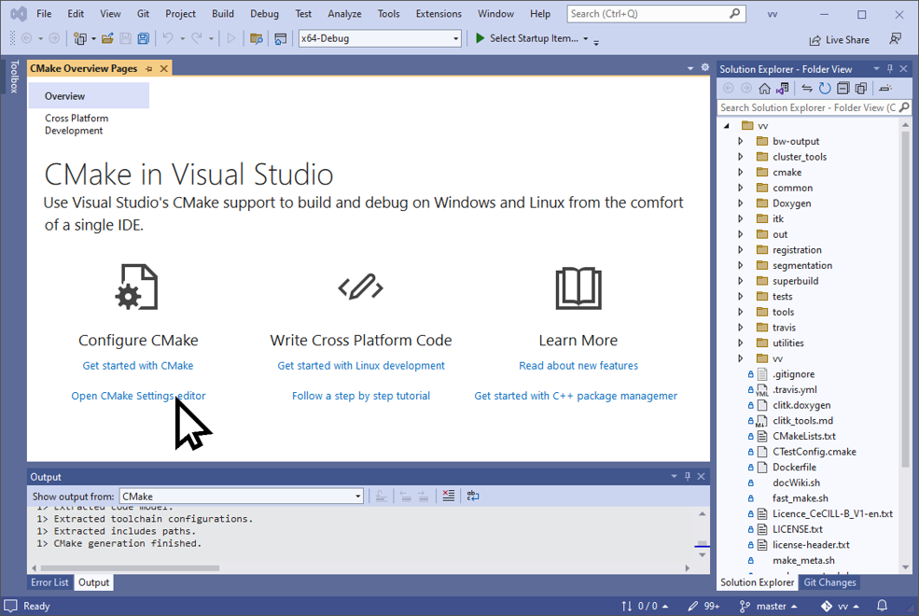Click the Solution Explorer search magnifier icon
This screenshot has height=616, width=919.
pos(904,107)
